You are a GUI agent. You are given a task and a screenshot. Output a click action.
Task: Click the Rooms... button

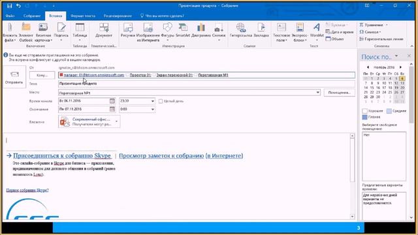pos(339,93)
